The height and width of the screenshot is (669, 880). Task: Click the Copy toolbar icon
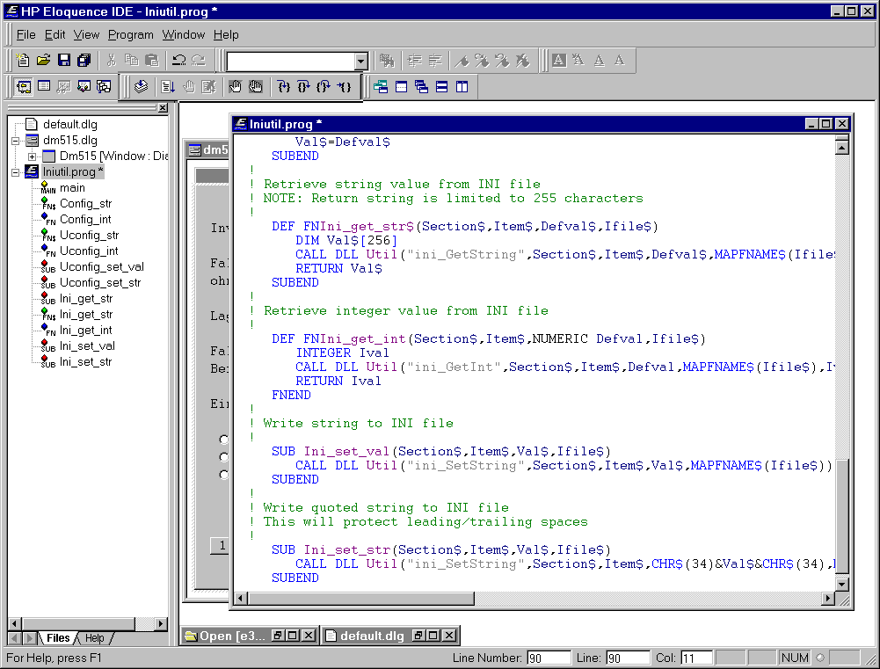[131, 60]
